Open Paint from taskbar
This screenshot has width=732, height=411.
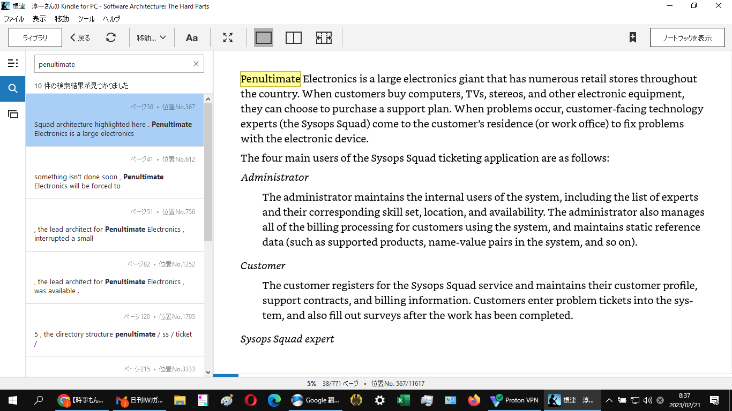[x=227, y=400]
